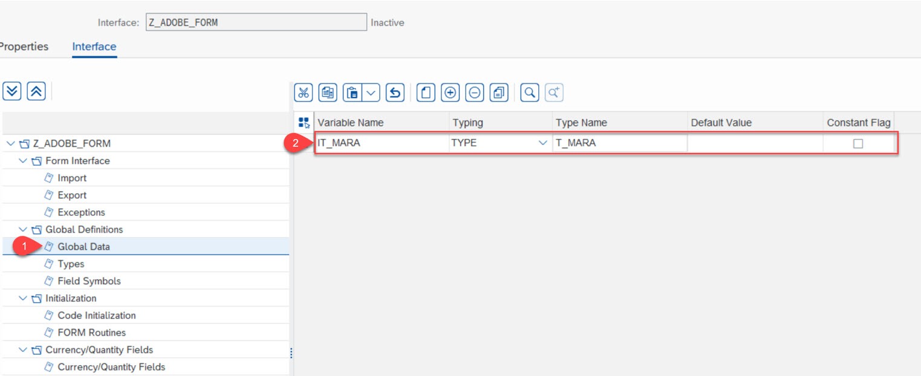Viewport: 921px width, 376px height.
Task: Open the Types entry under Global Definitions
Action: click(x=71, y=264)
